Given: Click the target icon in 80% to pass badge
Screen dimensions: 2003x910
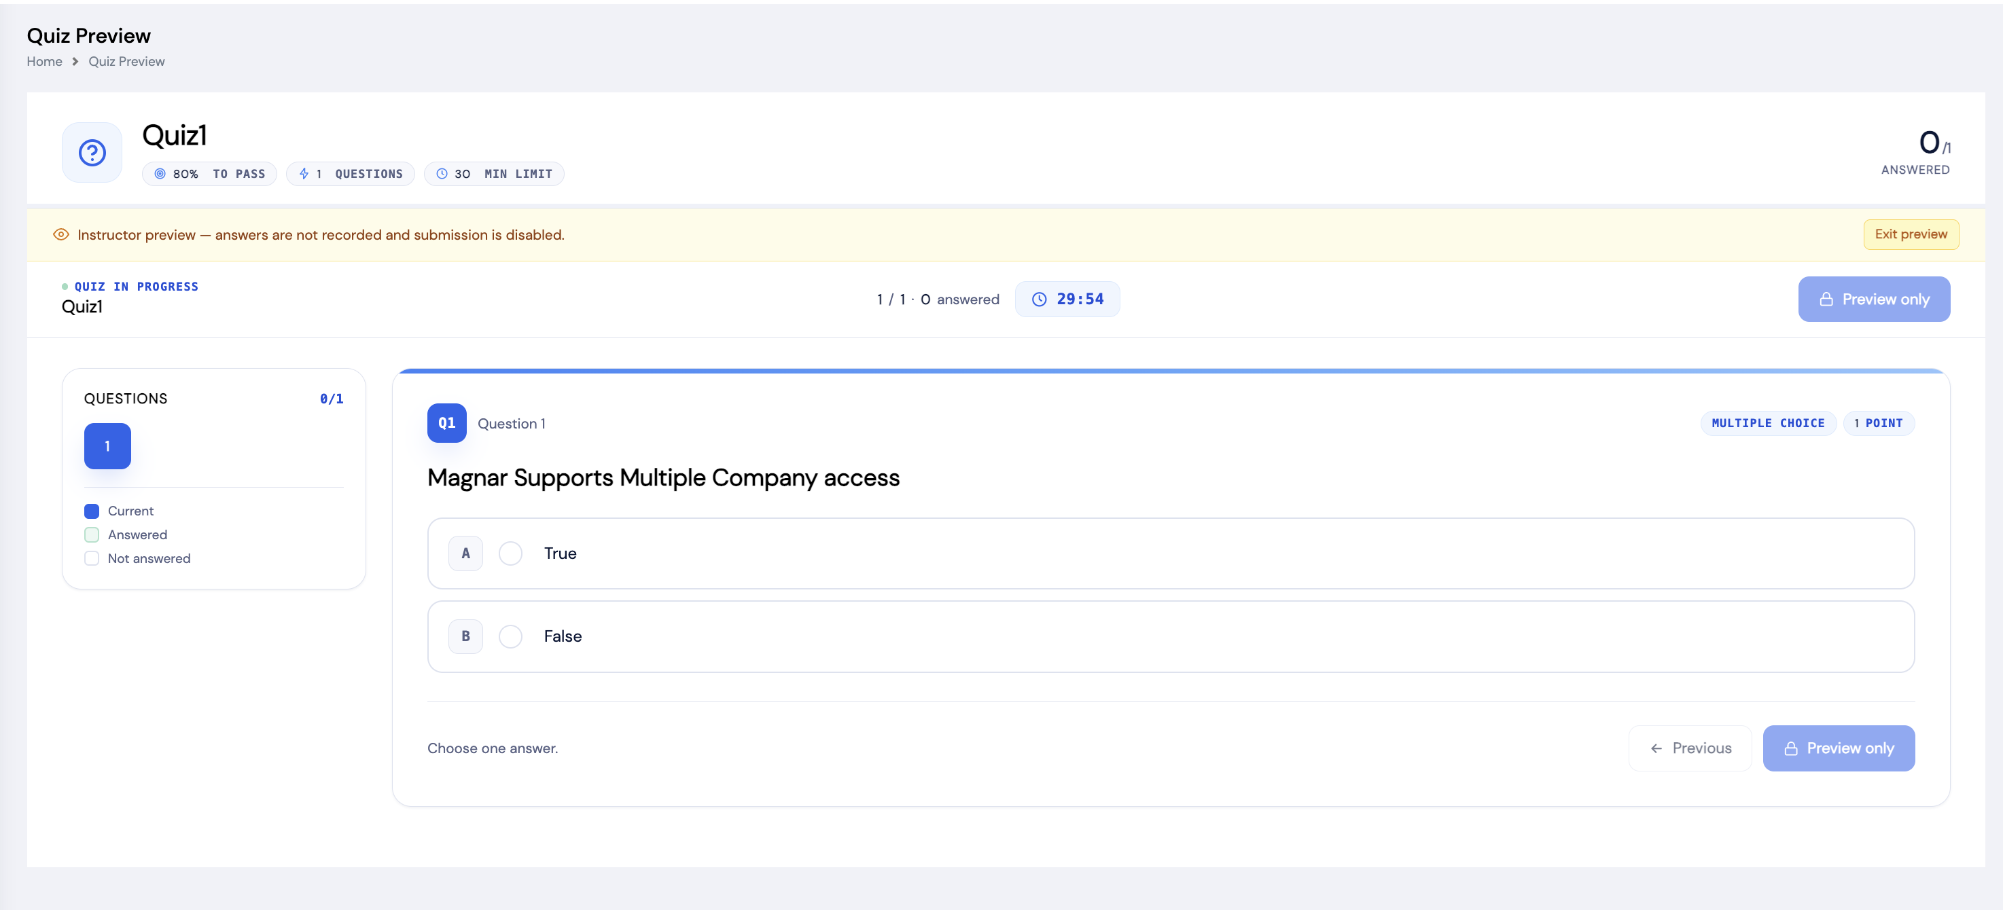Looking at the screenshot, I should click(x=160, y=174).
